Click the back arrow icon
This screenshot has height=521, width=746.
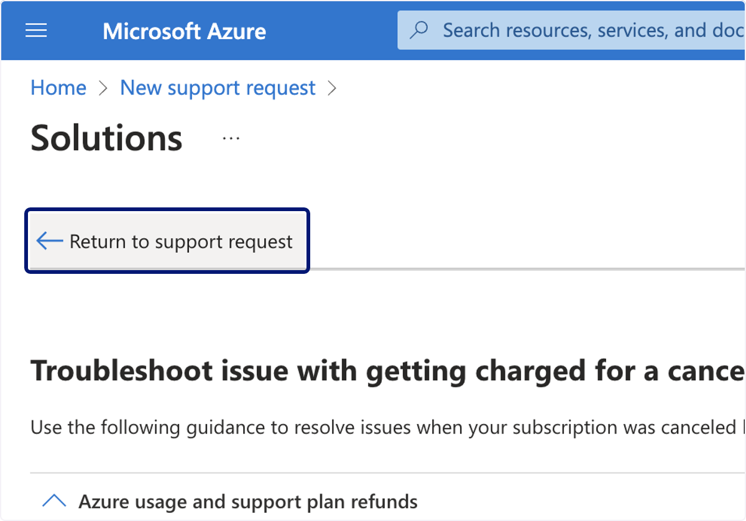coord(50,241)
